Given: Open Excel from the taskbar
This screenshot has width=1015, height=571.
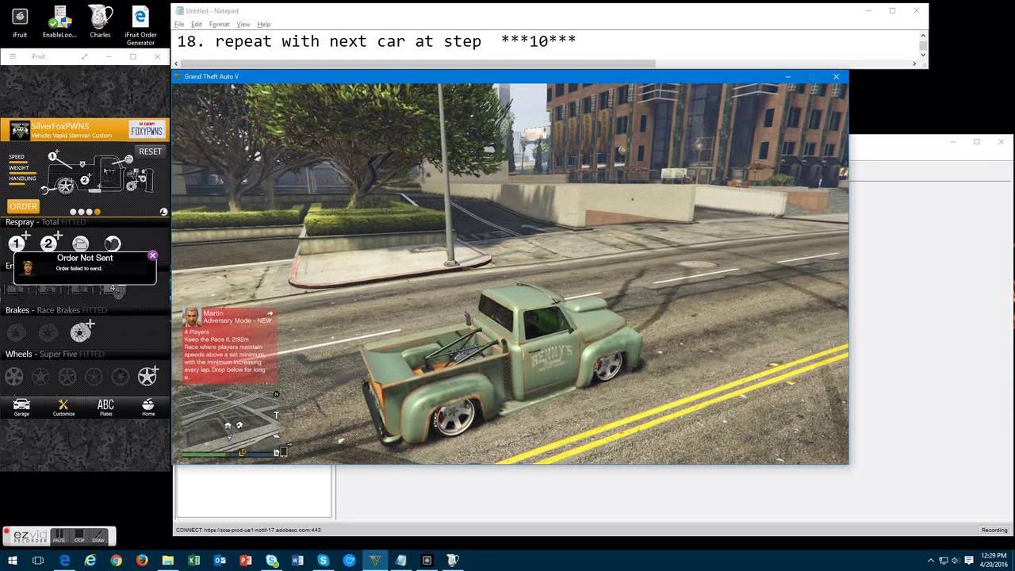Looking at the screenshot, I should pyautogui.click(x=193, y=560).
